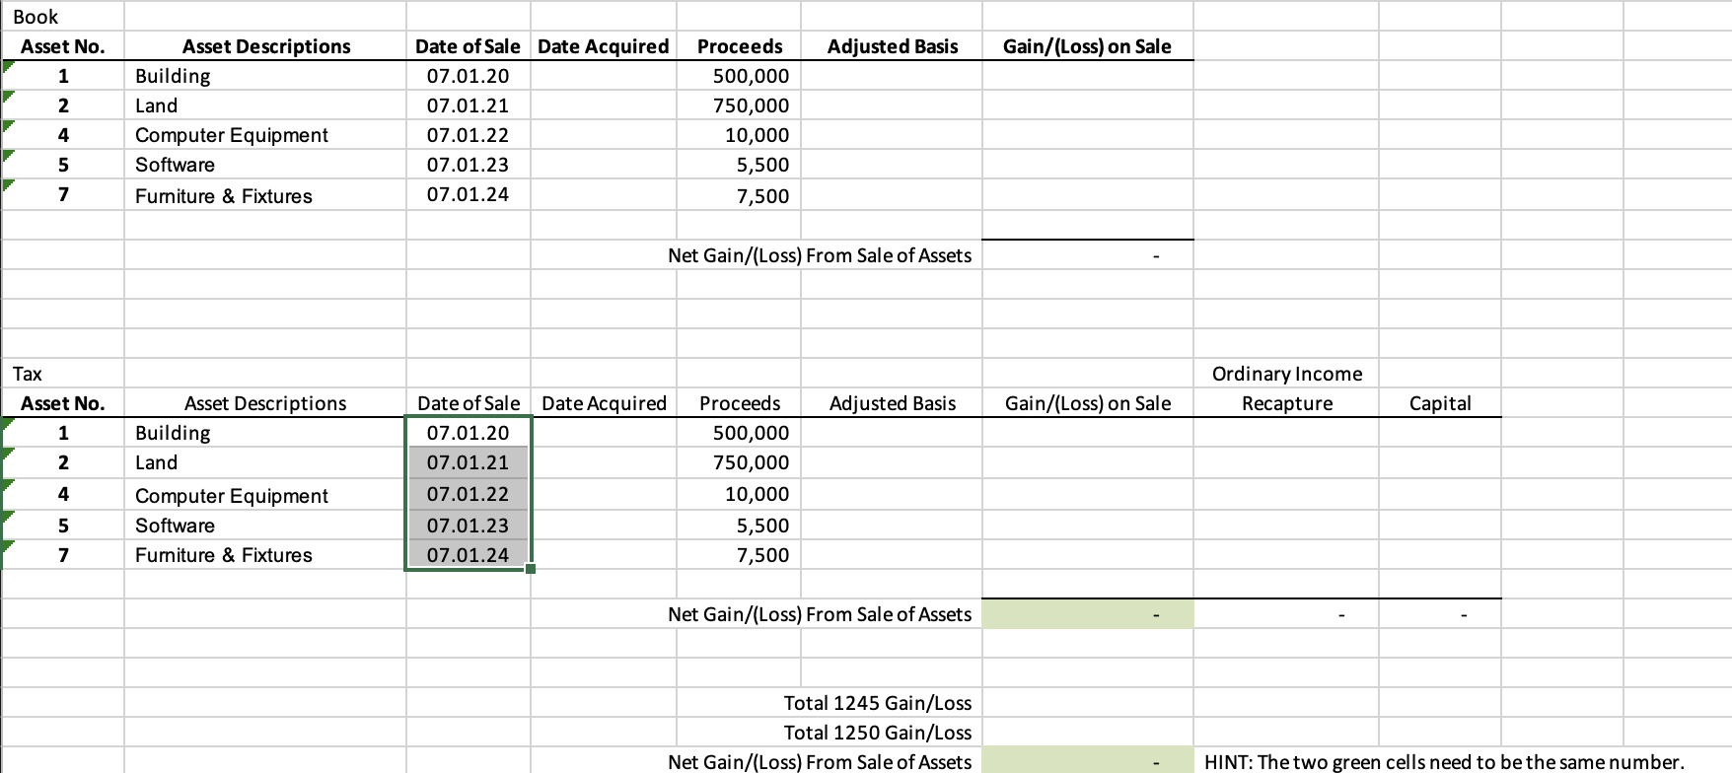Screen dimensions: 1732x773
Task: Click the Asset No. header in Tax table
Action: click(63, 403)
